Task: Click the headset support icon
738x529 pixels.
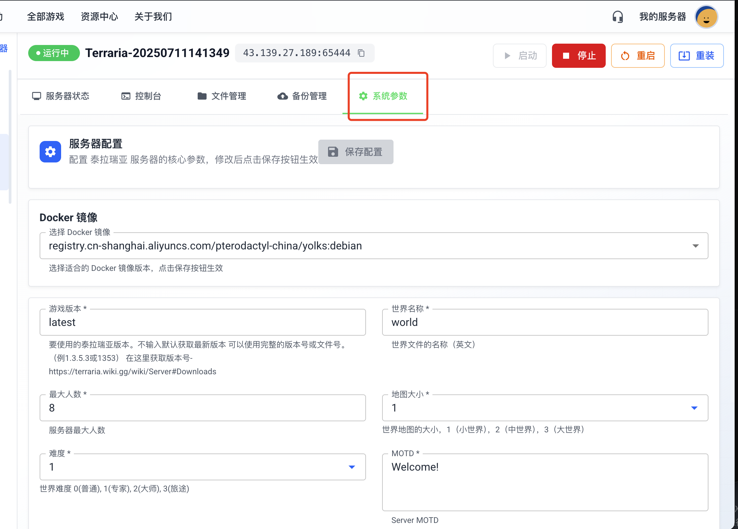Action: 617,16
